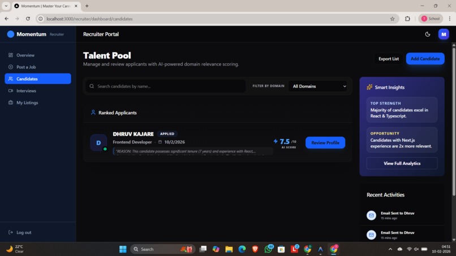Click the lightning bolt score icon
Screen dimensions: 456x256
click(x=276, y=141)
